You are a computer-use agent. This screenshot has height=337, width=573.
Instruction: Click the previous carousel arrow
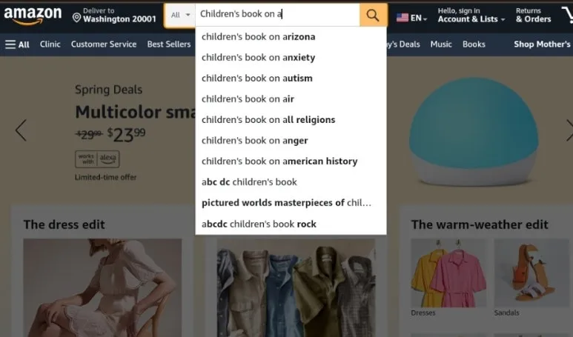[21, 130]
